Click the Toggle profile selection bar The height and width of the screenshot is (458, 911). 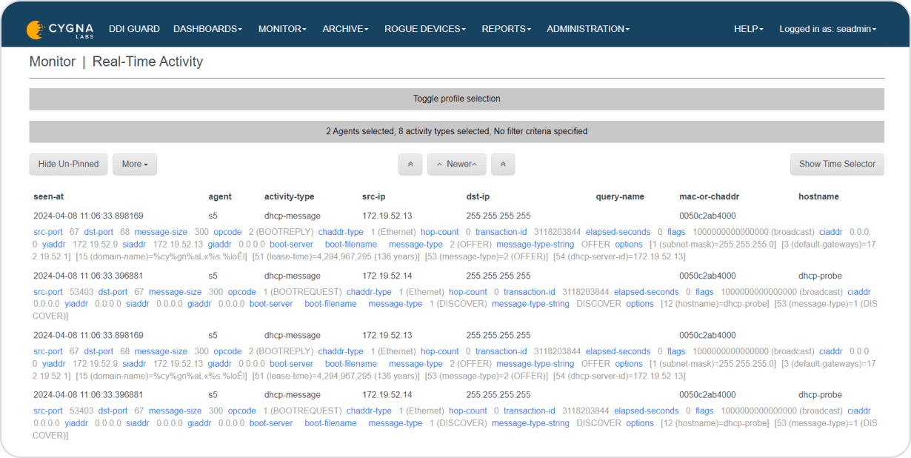click(x=455, y=98)
